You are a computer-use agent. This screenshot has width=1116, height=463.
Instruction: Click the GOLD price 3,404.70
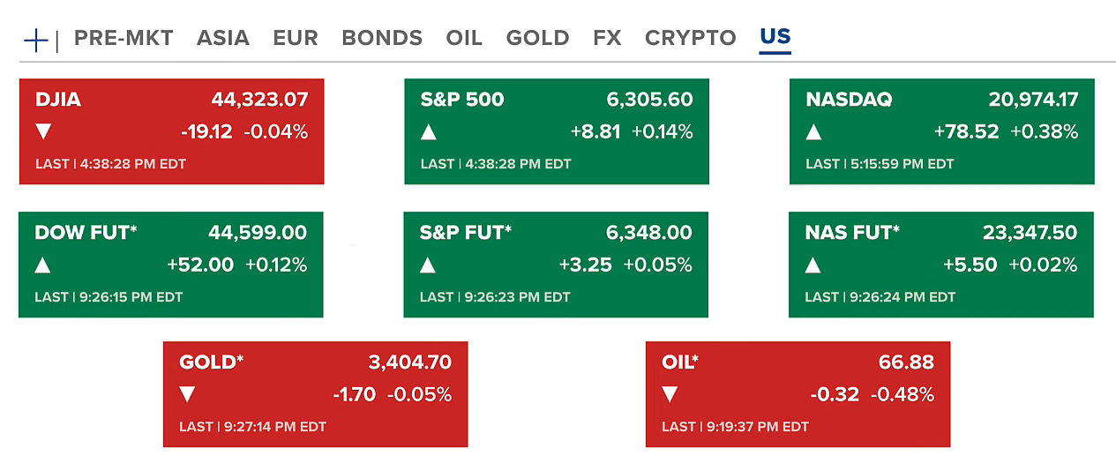pyautogui.click(x=409, y=362)
